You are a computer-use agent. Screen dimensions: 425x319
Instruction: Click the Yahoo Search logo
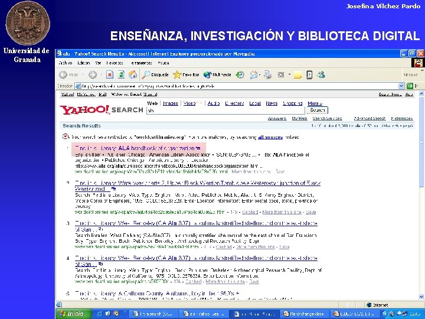coord(102,110)
